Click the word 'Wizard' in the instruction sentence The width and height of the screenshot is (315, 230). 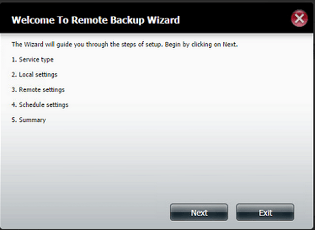[33, 44]
